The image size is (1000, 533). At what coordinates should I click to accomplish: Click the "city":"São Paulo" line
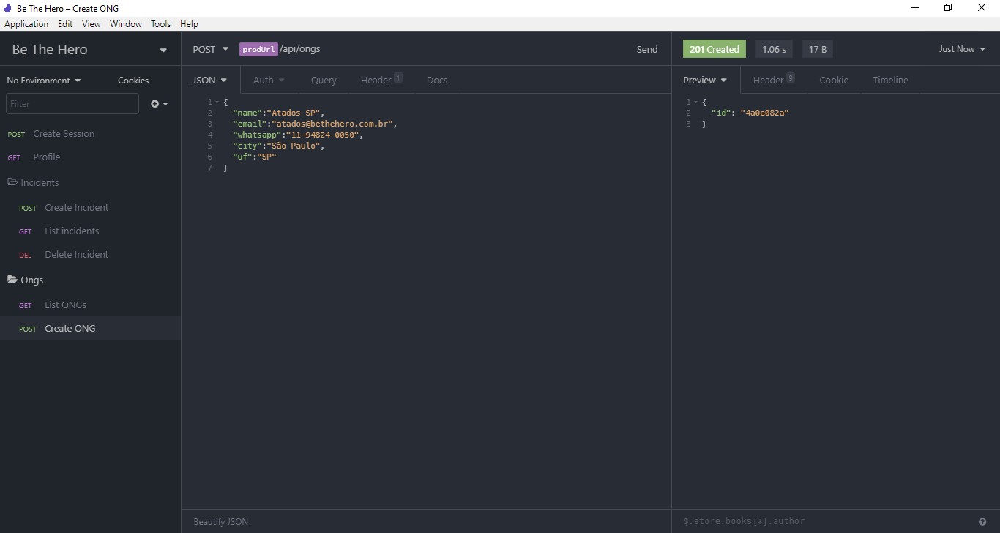(278, 146)
